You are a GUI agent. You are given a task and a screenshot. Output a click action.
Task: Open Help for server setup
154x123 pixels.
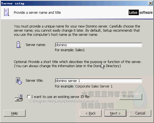(x=15, y=113)
